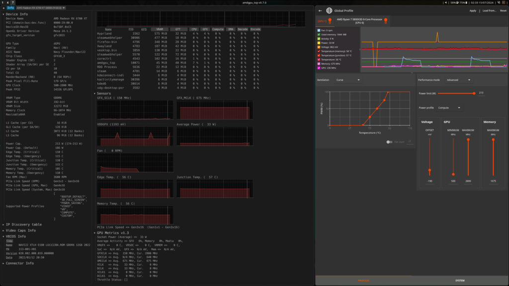
Task: Click the Power limit value field 213
Action: click(481, 93)
